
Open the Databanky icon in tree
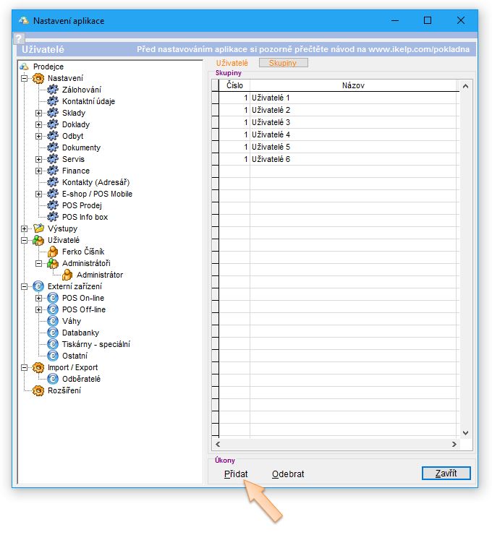coord(52,333)
